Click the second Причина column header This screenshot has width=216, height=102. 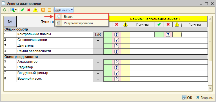click(x=194, y=25)
